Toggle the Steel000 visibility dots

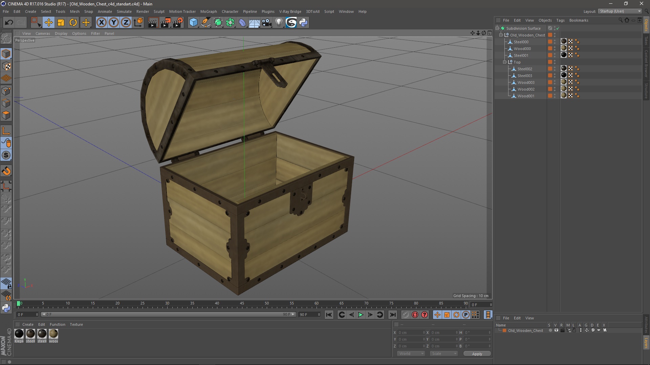pos(555,42)
